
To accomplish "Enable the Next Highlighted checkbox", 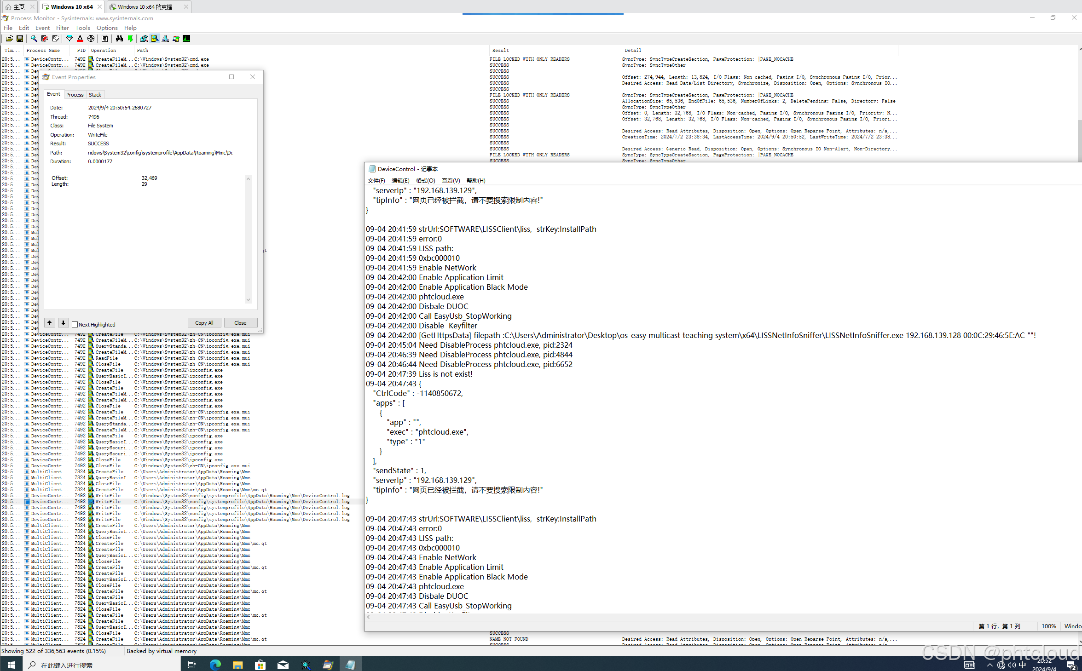I will click(75, 324).
